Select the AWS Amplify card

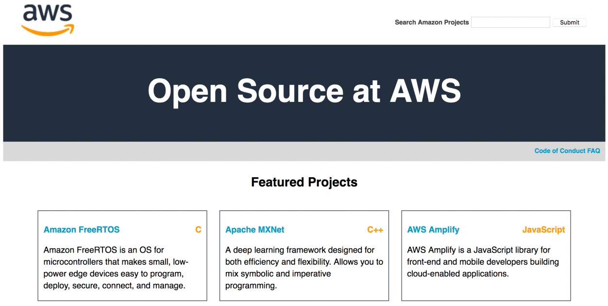(x=486, y=255)
